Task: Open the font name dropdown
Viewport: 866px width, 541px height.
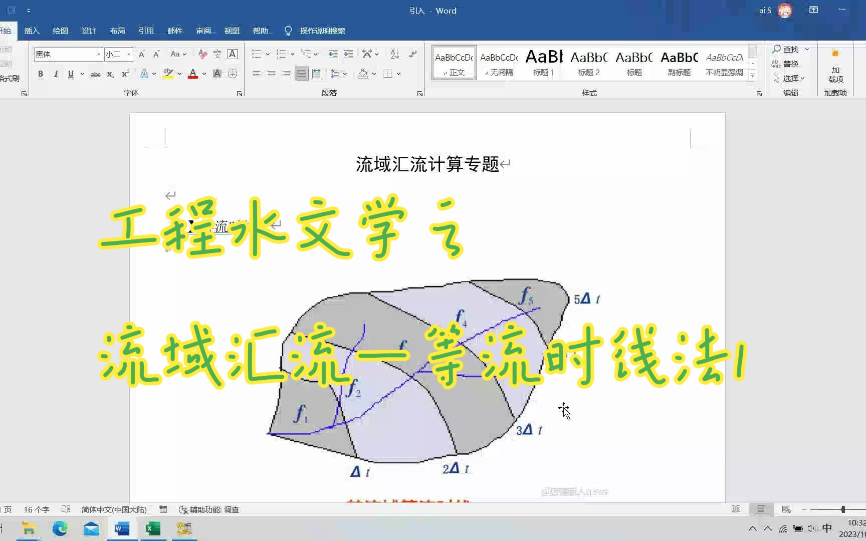Action: pyautogui.click(x=100, y=54)
